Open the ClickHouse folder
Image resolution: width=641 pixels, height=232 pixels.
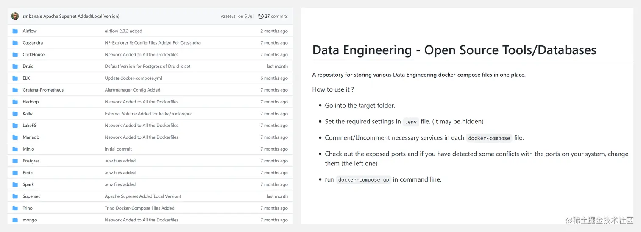click(33, 55)
